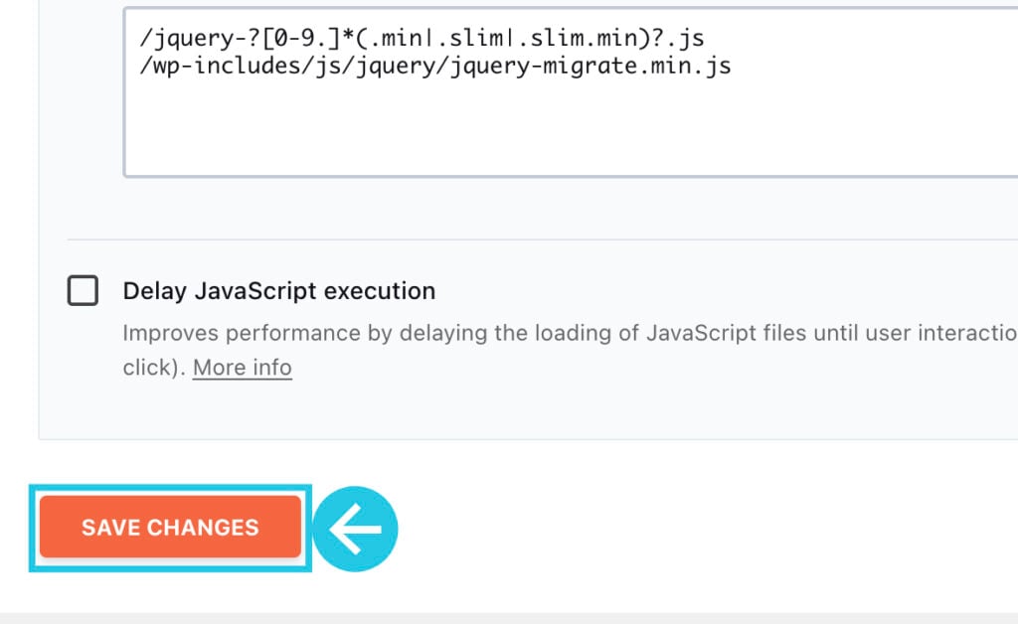
Task: Click the 'SAVE' word on the orange button
Action: point(109,528)
